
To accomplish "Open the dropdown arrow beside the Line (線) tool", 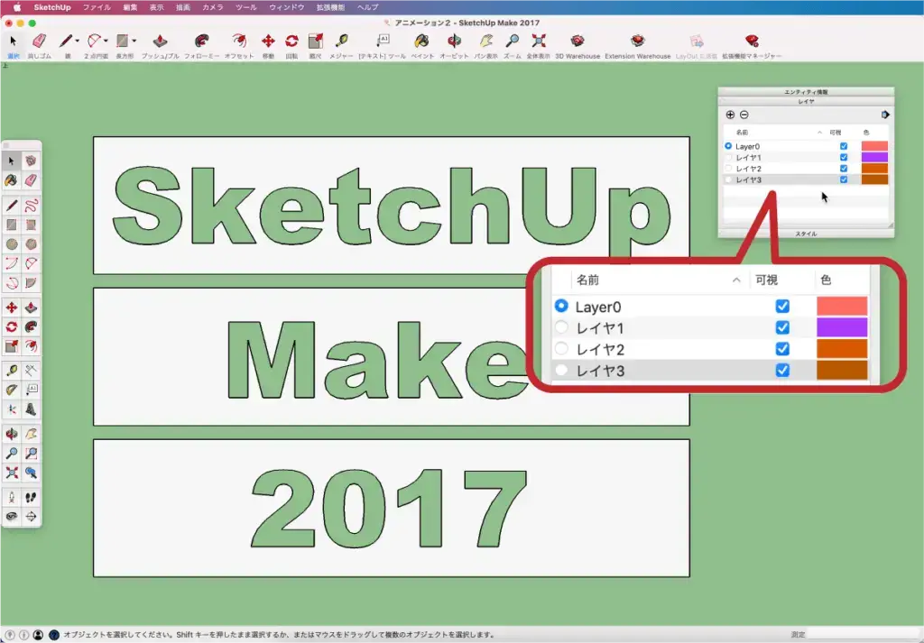I will tap(78, 41).
